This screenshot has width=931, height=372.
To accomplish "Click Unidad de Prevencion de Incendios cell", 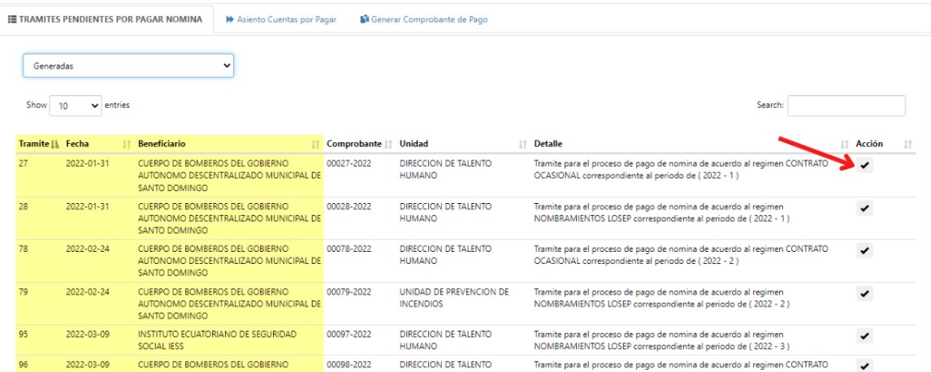I will [x=454, y=297].
